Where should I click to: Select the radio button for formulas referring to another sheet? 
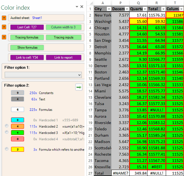[7, 149]
